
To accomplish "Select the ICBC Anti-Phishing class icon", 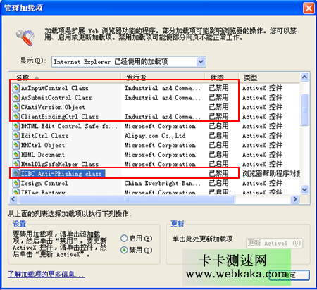I will click(16, 174).
